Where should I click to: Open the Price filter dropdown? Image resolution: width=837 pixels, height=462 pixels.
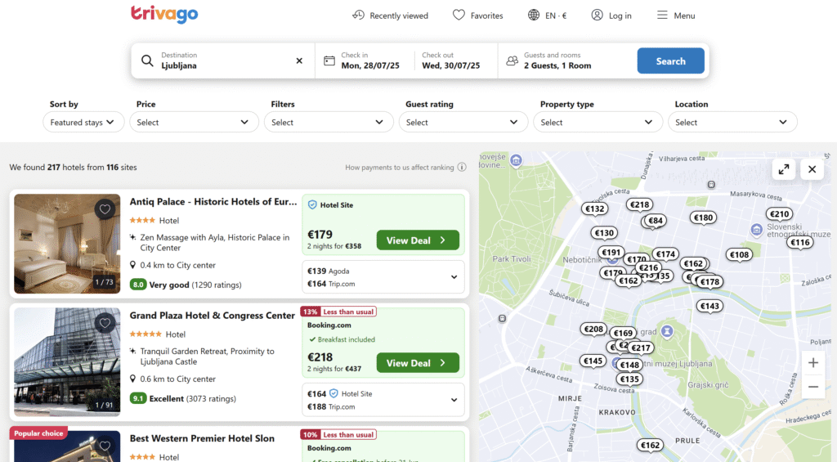pos(194,123)
